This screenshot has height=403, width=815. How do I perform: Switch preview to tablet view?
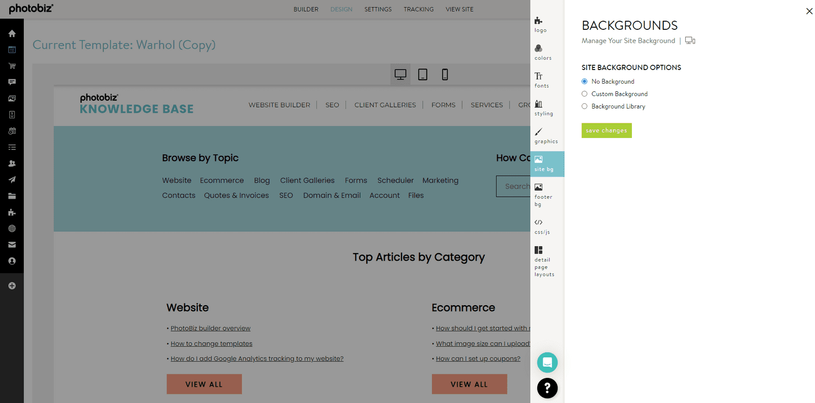click(423, 74)
